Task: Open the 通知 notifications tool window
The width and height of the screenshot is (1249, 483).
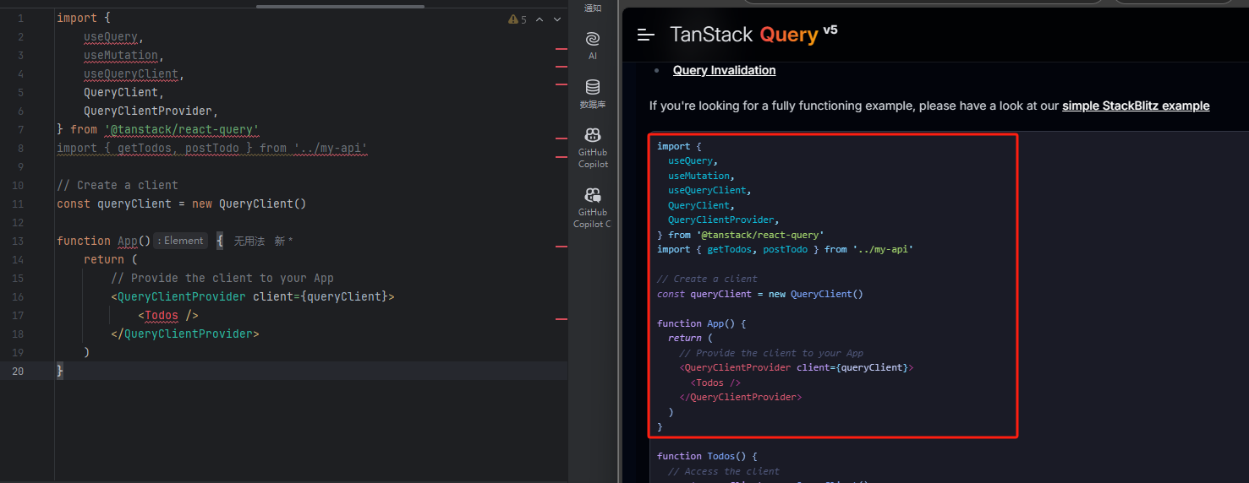Action: 593,8
